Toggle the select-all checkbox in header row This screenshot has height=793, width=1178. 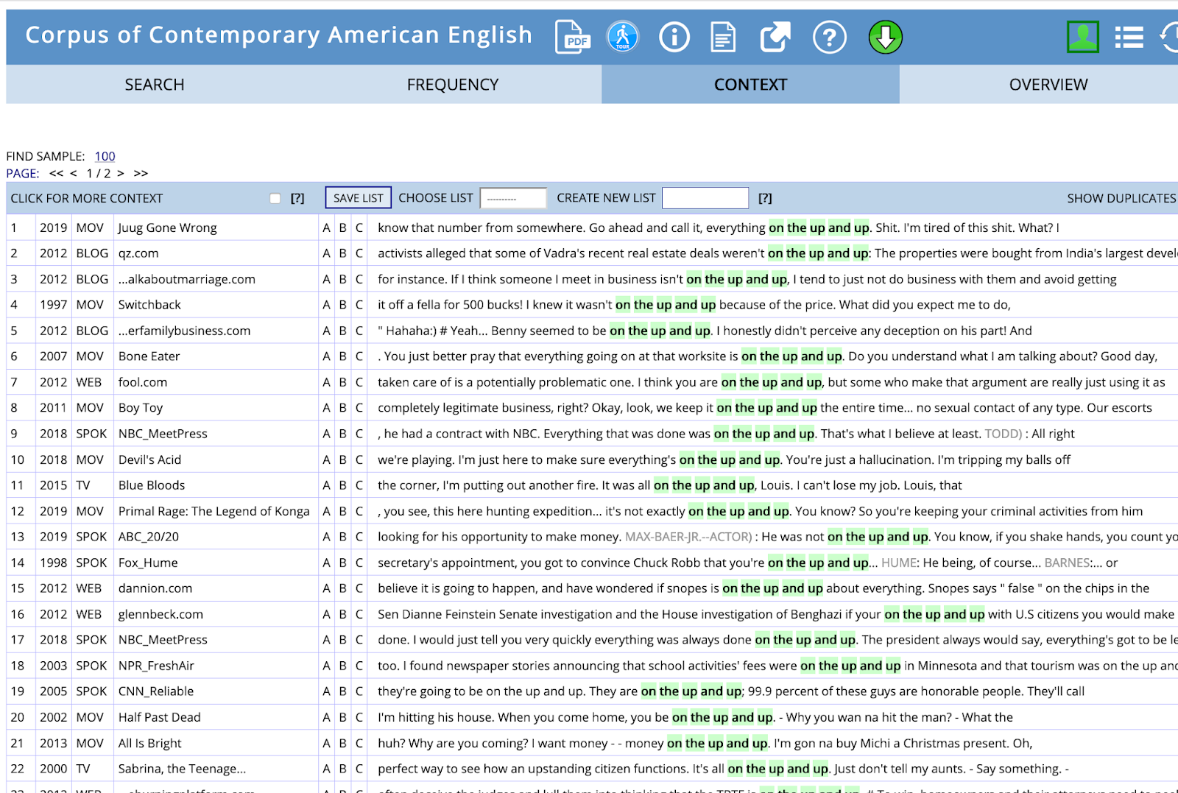pyautogui.click(x=275, y=198)
